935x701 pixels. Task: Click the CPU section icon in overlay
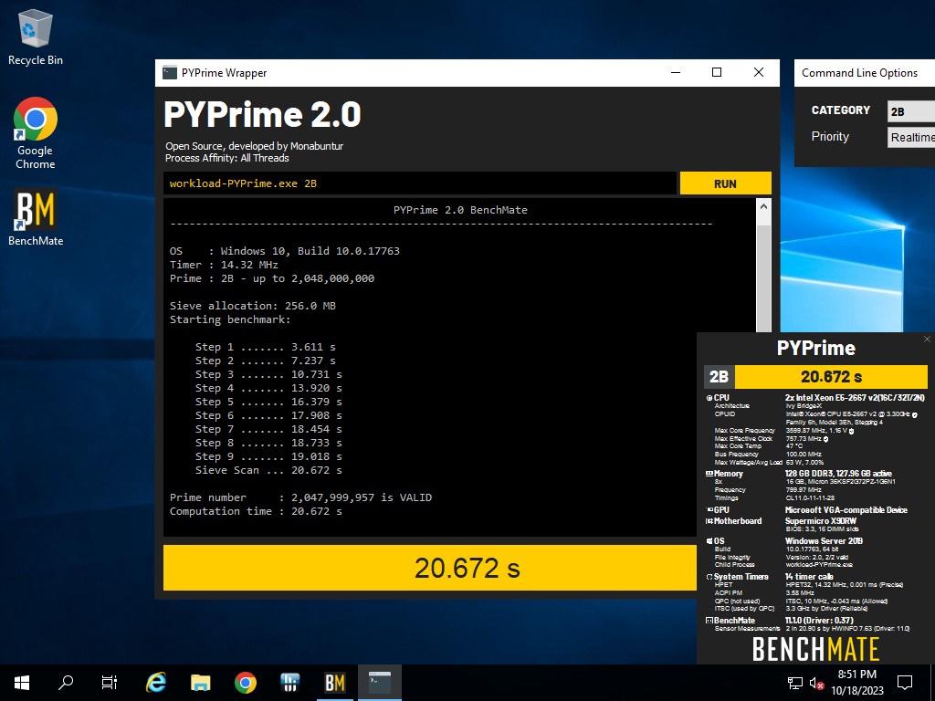tap(709, 398)
